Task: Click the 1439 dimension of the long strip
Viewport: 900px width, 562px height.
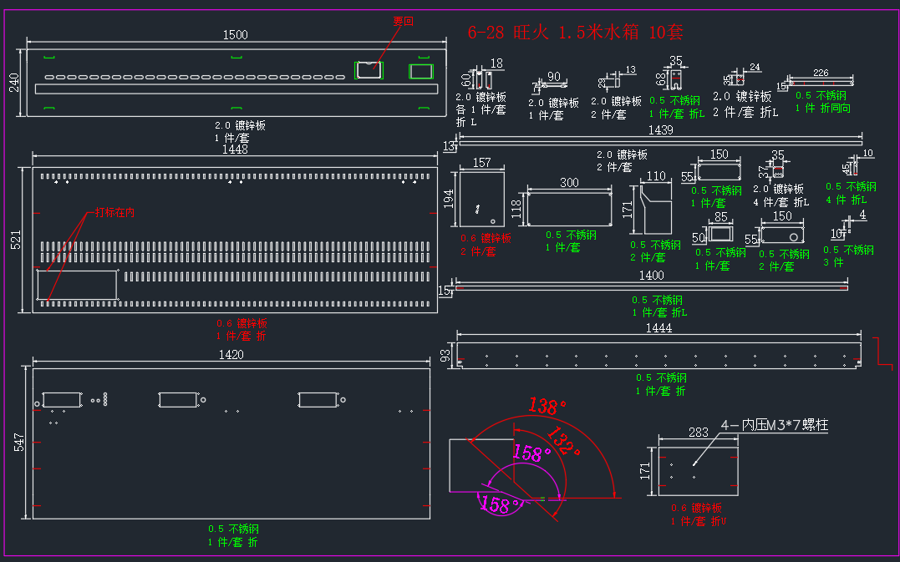Action: [660, 130]
